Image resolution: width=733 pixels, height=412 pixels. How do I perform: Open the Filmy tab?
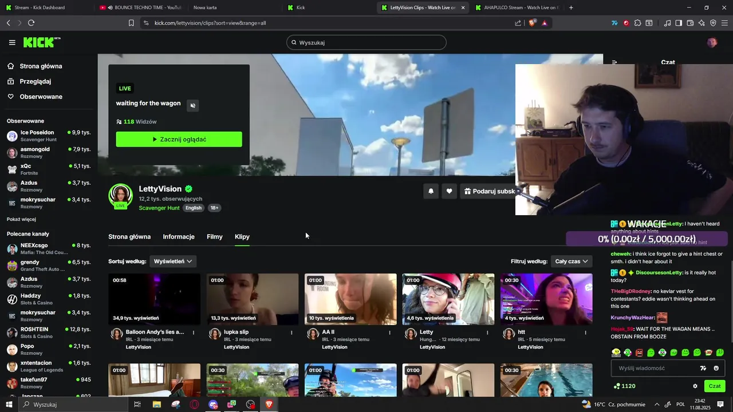[215, 236]
